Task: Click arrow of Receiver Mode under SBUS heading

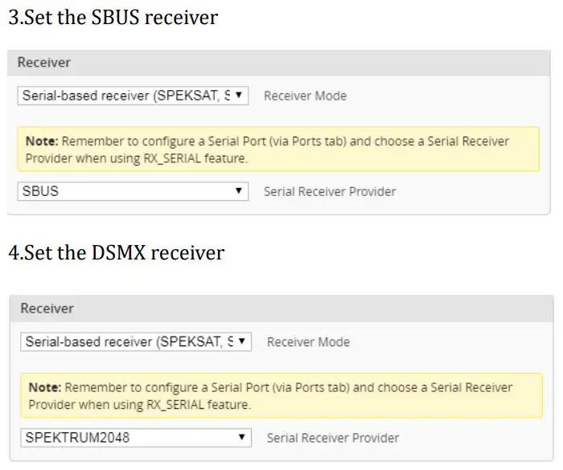Action: (x=239, y=96)
